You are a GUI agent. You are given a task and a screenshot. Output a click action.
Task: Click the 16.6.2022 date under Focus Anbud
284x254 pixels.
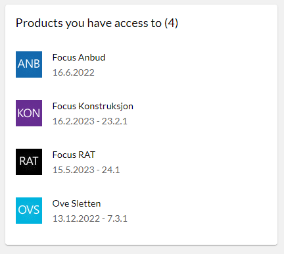[x=74, y=72]
